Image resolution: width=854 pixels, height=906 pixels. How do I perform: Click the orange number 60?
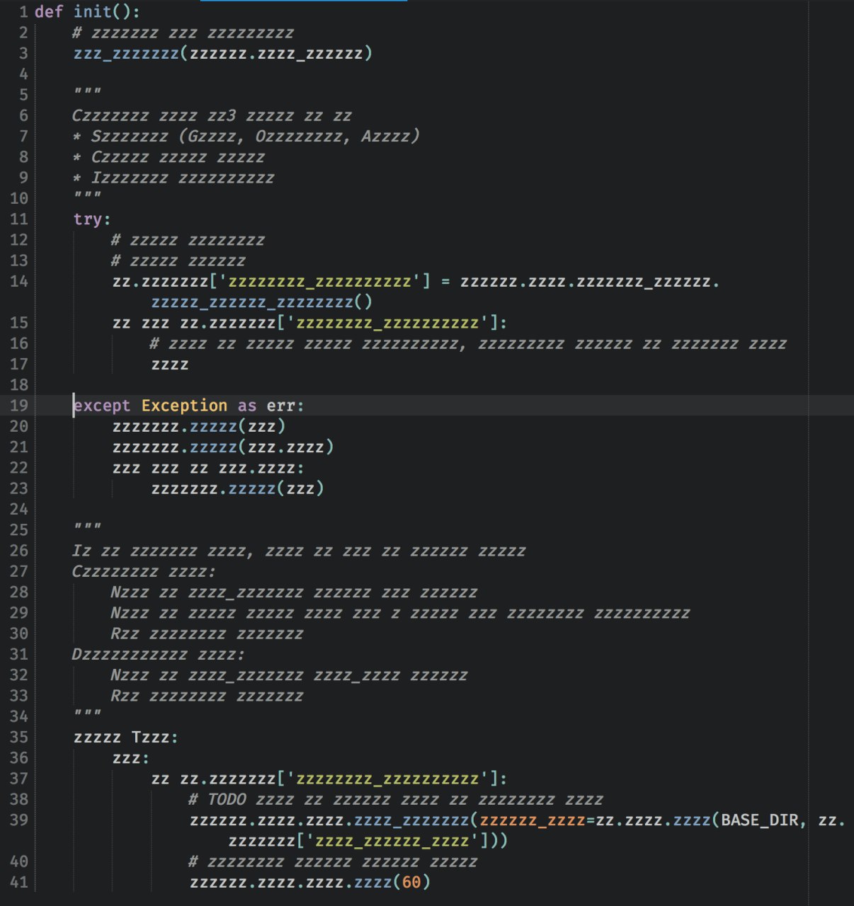tap(411, 883)
